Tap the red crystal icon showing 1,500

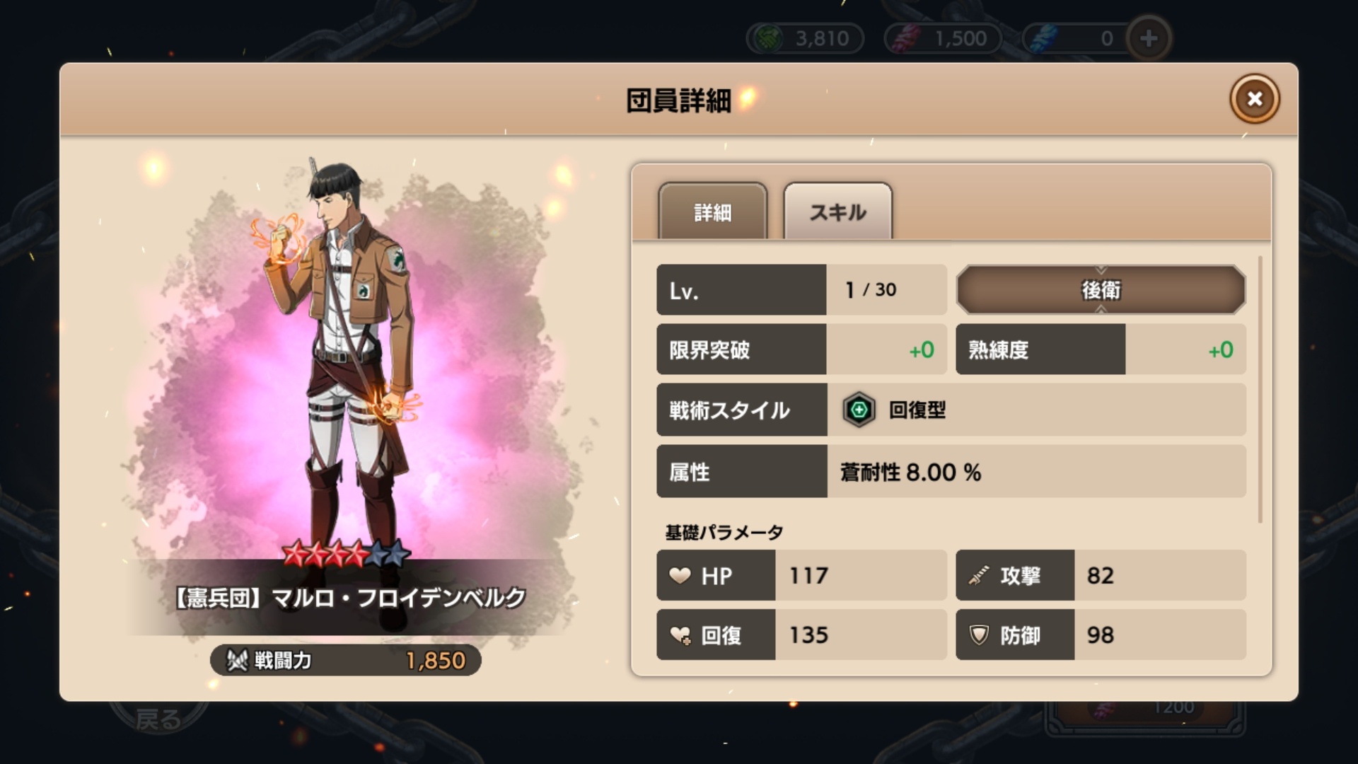tap(907, 38)
